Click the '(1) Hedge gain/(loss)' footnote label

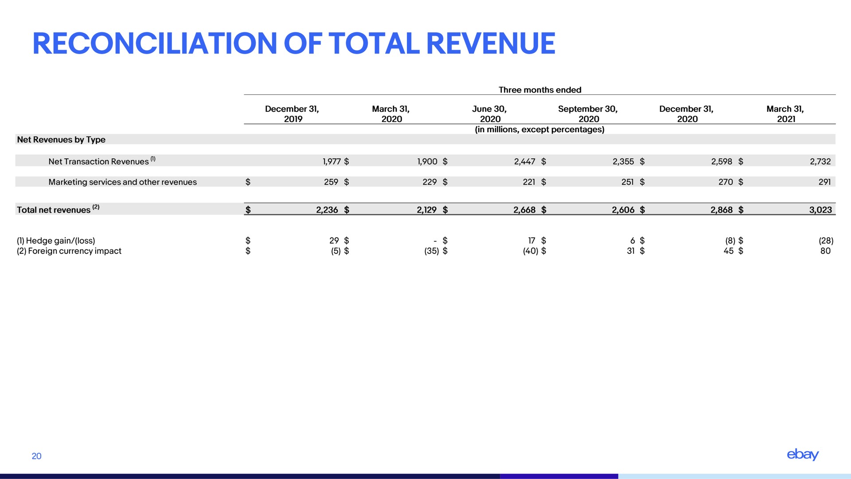pyautogui.click(x=56, y=240)
